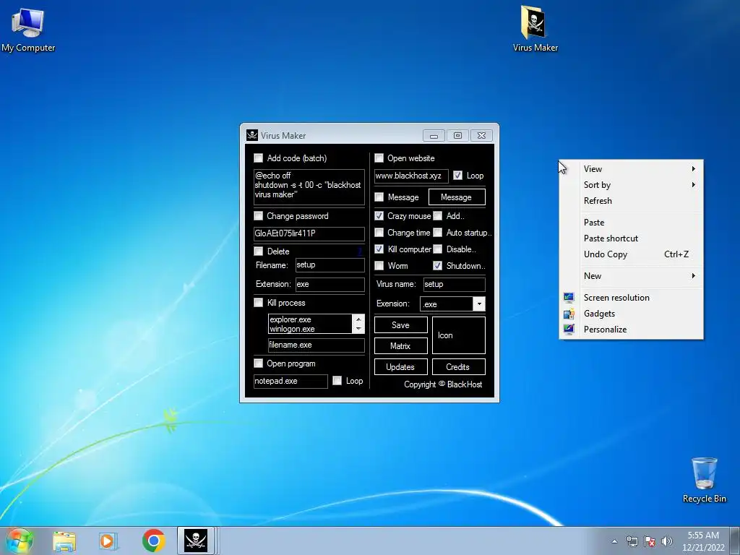
Task: Launch Google Chrome from the taskbar
Action: coord(153,541)
